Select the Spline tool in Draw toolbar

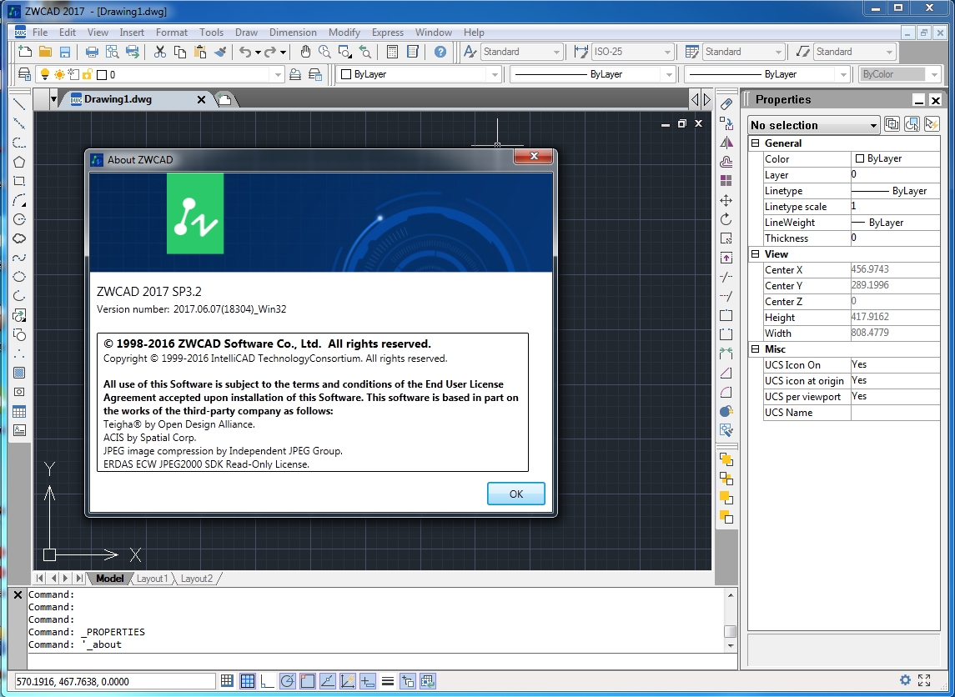click(x=19, y=258)
